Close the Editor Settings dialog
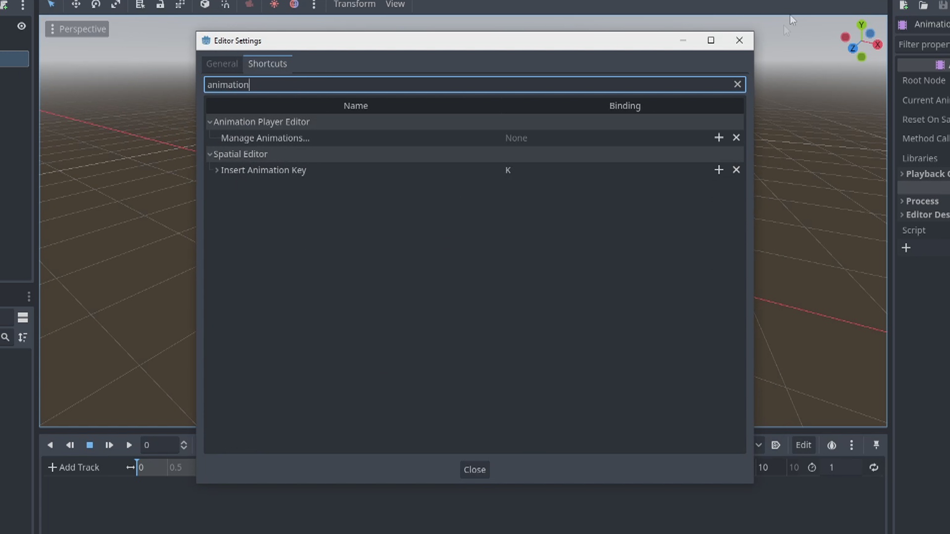This screenshot has height=534, width=950. click(475, 469)
